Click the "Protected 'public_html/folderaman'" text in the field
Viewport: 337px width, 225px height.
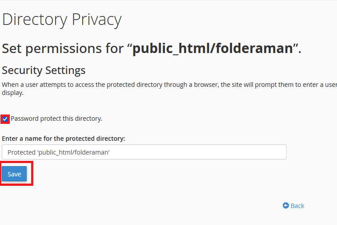click(x=59, y=152)
